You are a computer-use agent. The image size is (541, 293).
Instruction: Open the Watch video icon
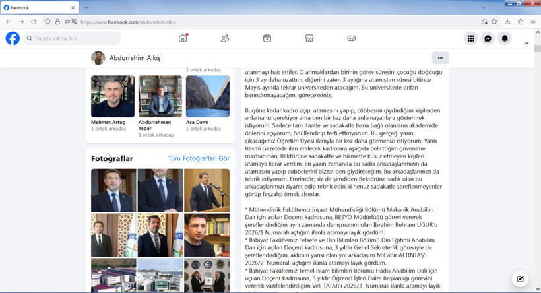267,38
